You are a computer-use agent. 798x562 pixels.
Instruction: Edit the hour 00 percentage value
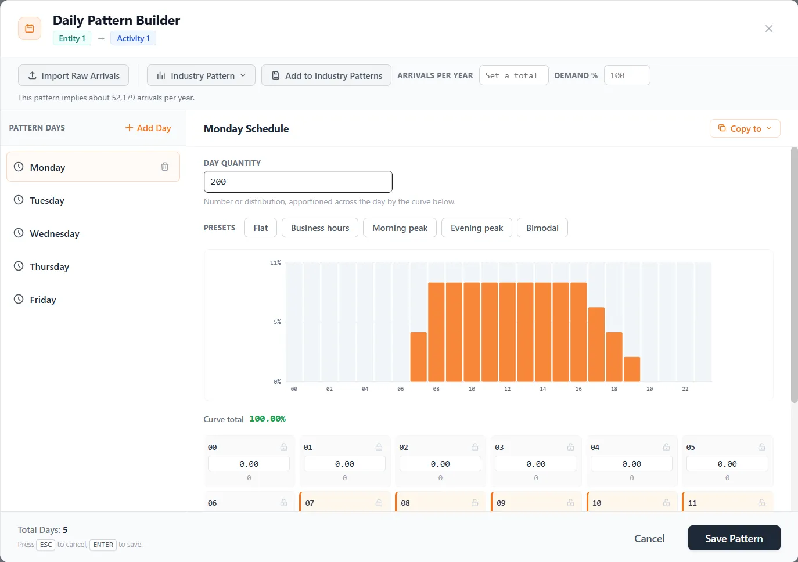(249, 464)
